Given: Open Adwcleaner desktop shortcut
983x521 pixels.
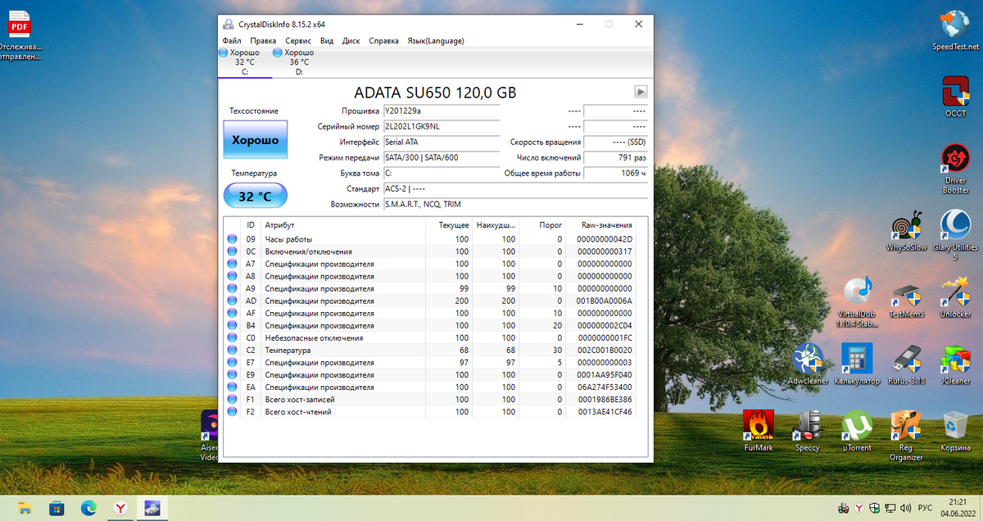Looking at the screenshot, I should [808, 365].
